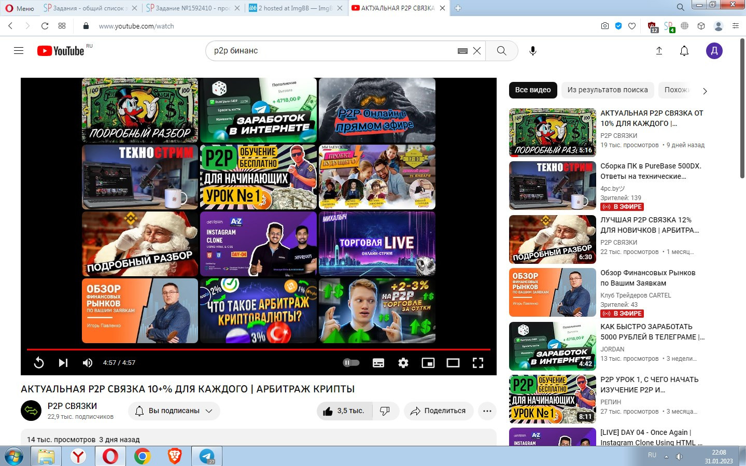Screen dimensions: 746x466
Task: Open a new browser tab
Action: (x=458, y=8)
